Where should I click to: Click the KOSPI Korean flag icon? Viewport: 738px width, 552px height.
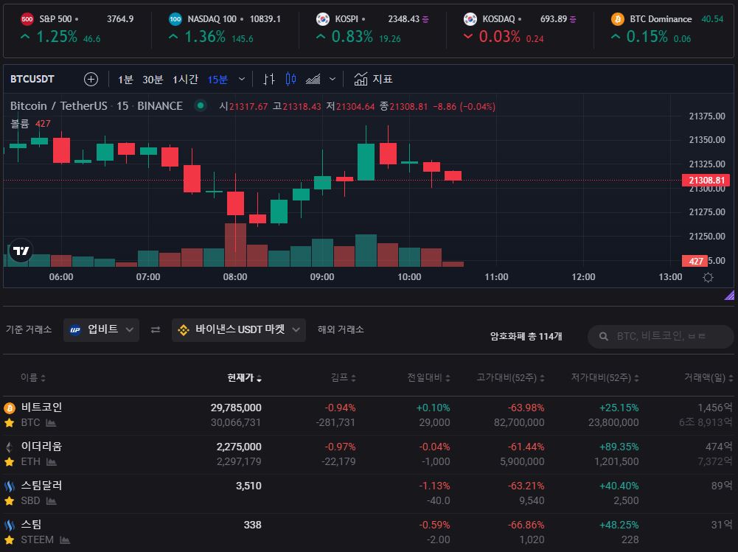click(x=322, y=19)
